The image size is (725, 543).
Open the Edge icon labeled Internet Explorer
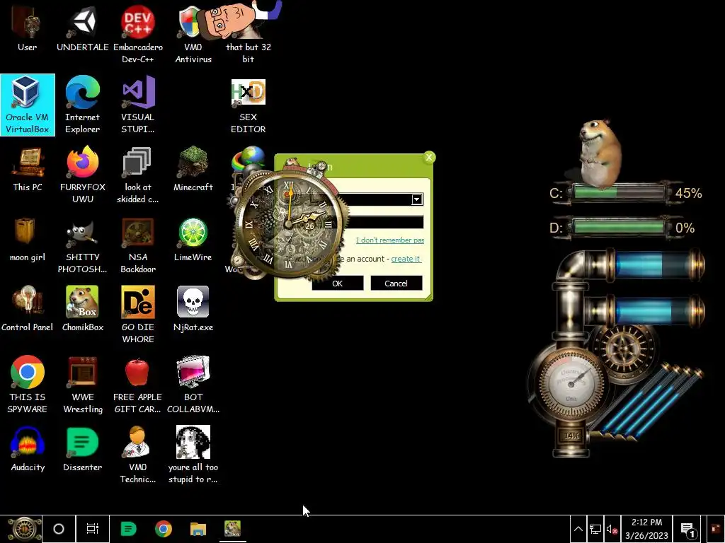(x=82, y=105)
